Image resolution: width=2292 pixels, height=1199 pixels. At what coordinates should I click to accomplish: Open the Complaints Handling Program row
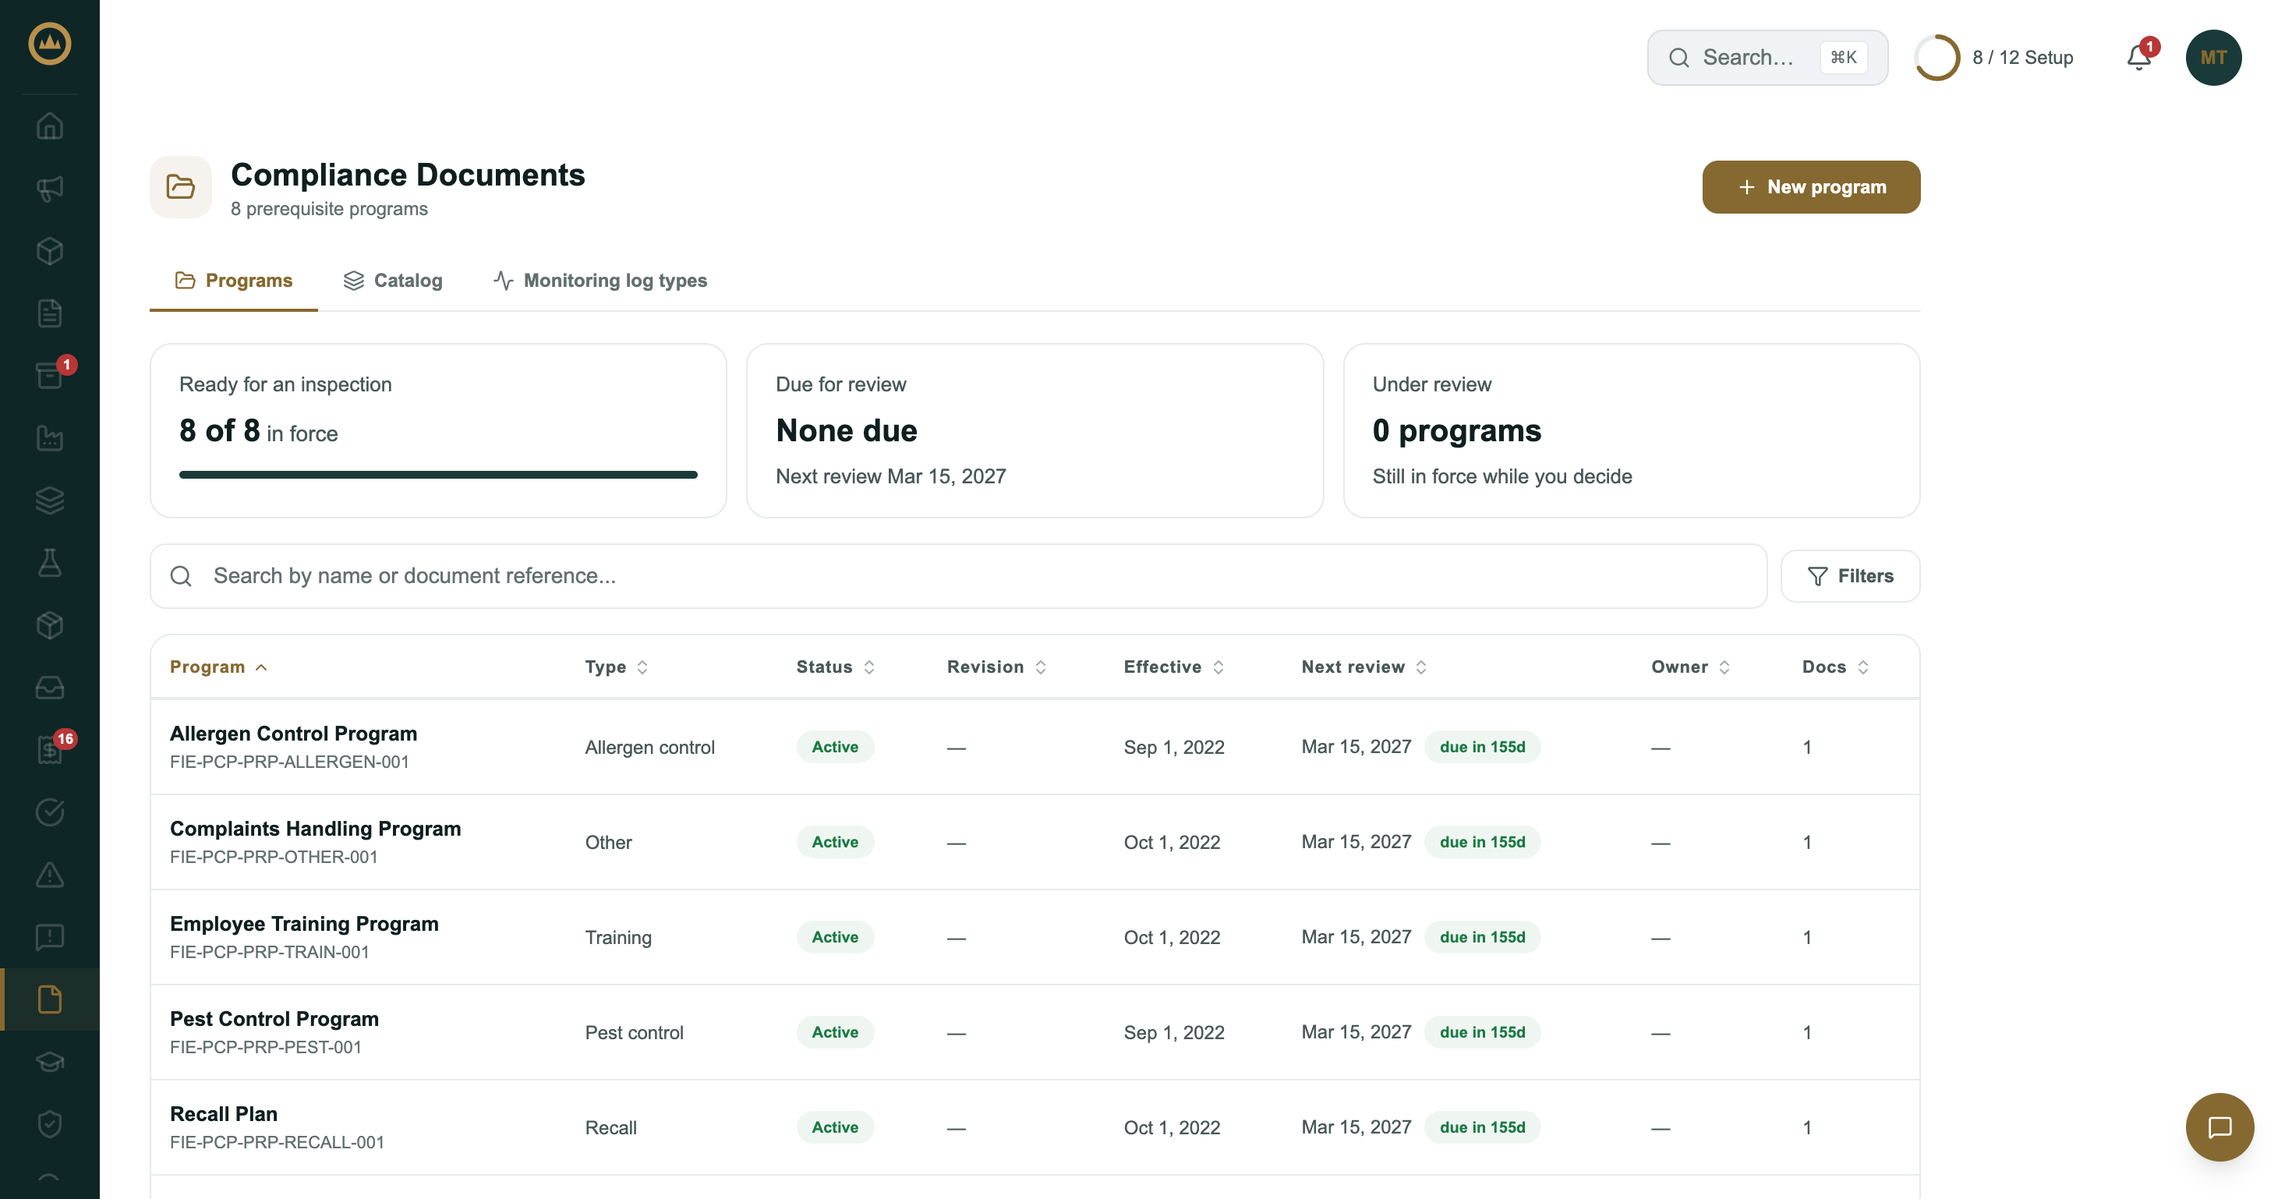point(1035,842)
